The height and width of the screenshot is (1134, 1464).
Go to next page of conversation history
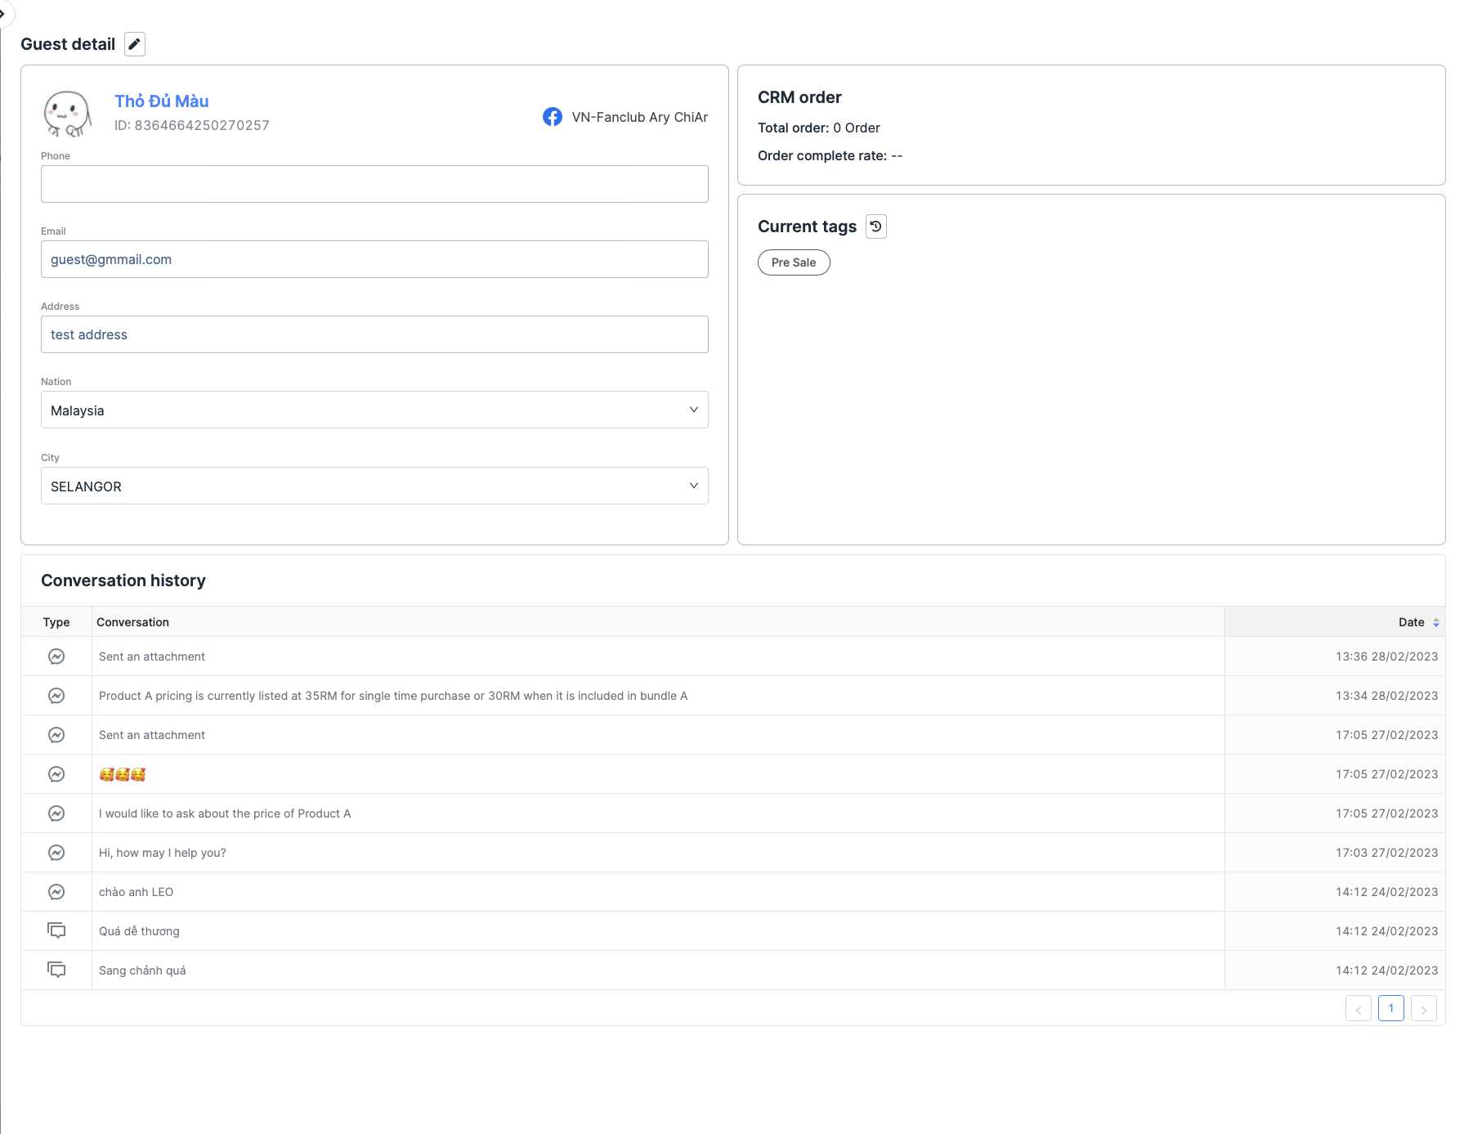click(1423, 1008)
